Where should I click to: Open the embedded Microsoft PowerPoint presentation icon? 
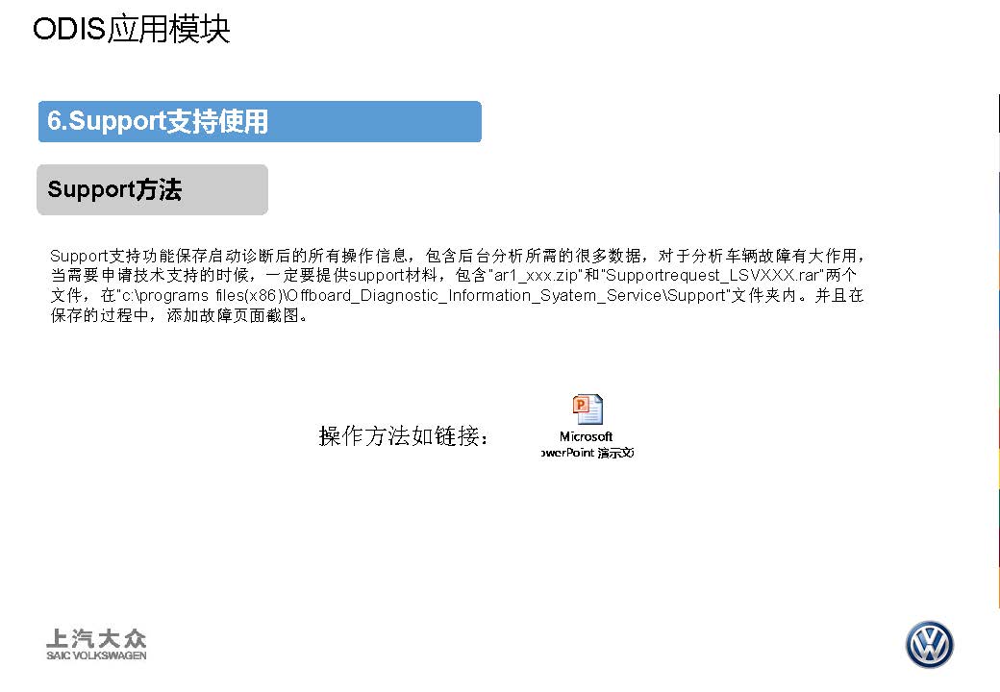tap(587, 409)
